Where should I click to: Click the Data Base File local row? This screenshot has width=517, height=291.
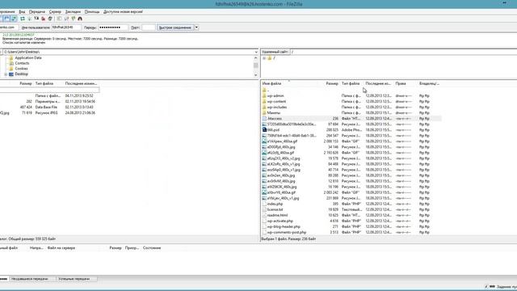pos(49,108)
